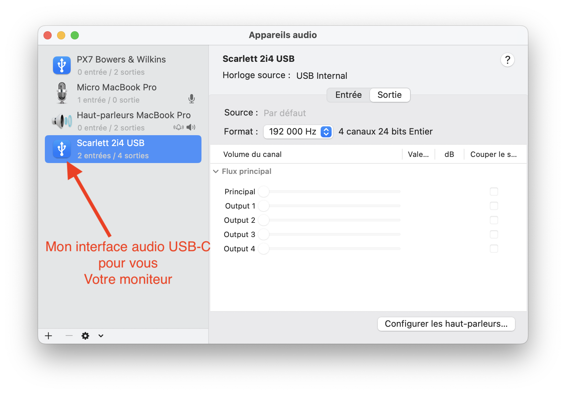Click the Scarlett 2i4 USB device icon

(62, 149)
